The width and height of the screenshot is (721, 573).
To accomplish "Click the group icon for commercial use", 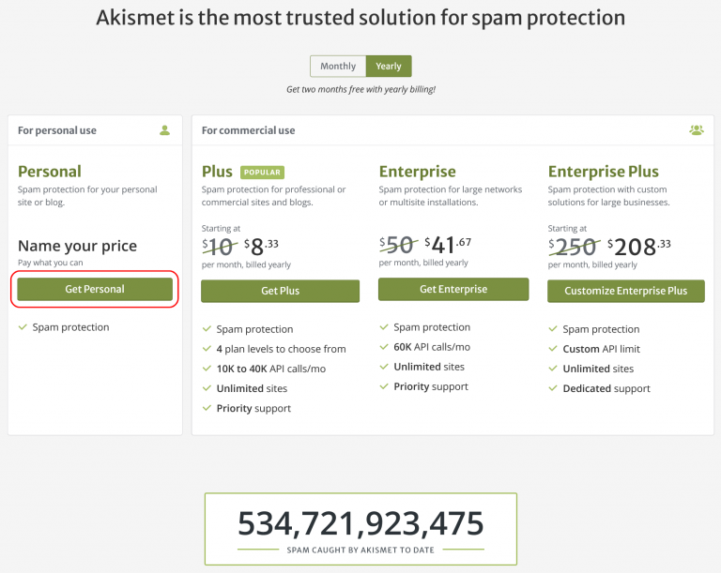I will pyautogui.click(x=697, y=130).
